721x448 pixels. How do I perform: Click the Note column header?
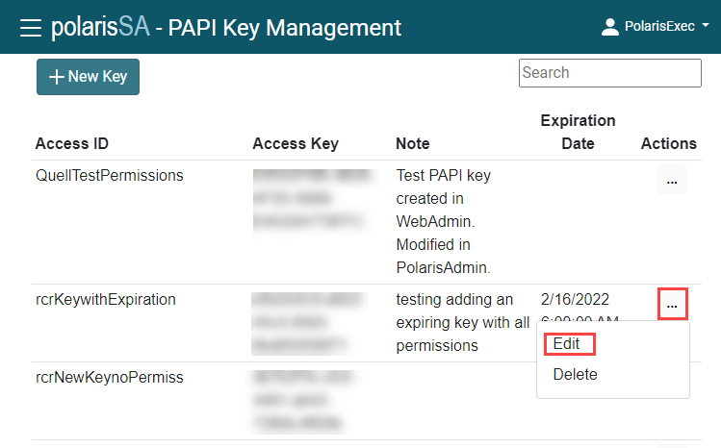click(x=412, y=143)
